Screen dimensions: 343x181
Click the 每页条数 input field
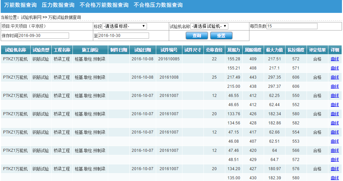tap(292, 26)
